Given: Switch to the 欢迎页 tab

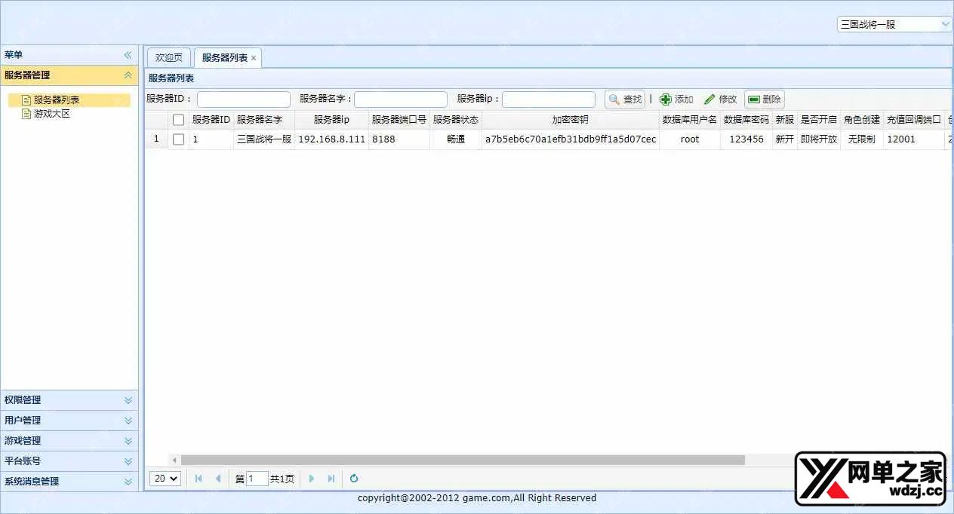Looking at the screenshot, I should pyautogui.click(x=168, y=57).
